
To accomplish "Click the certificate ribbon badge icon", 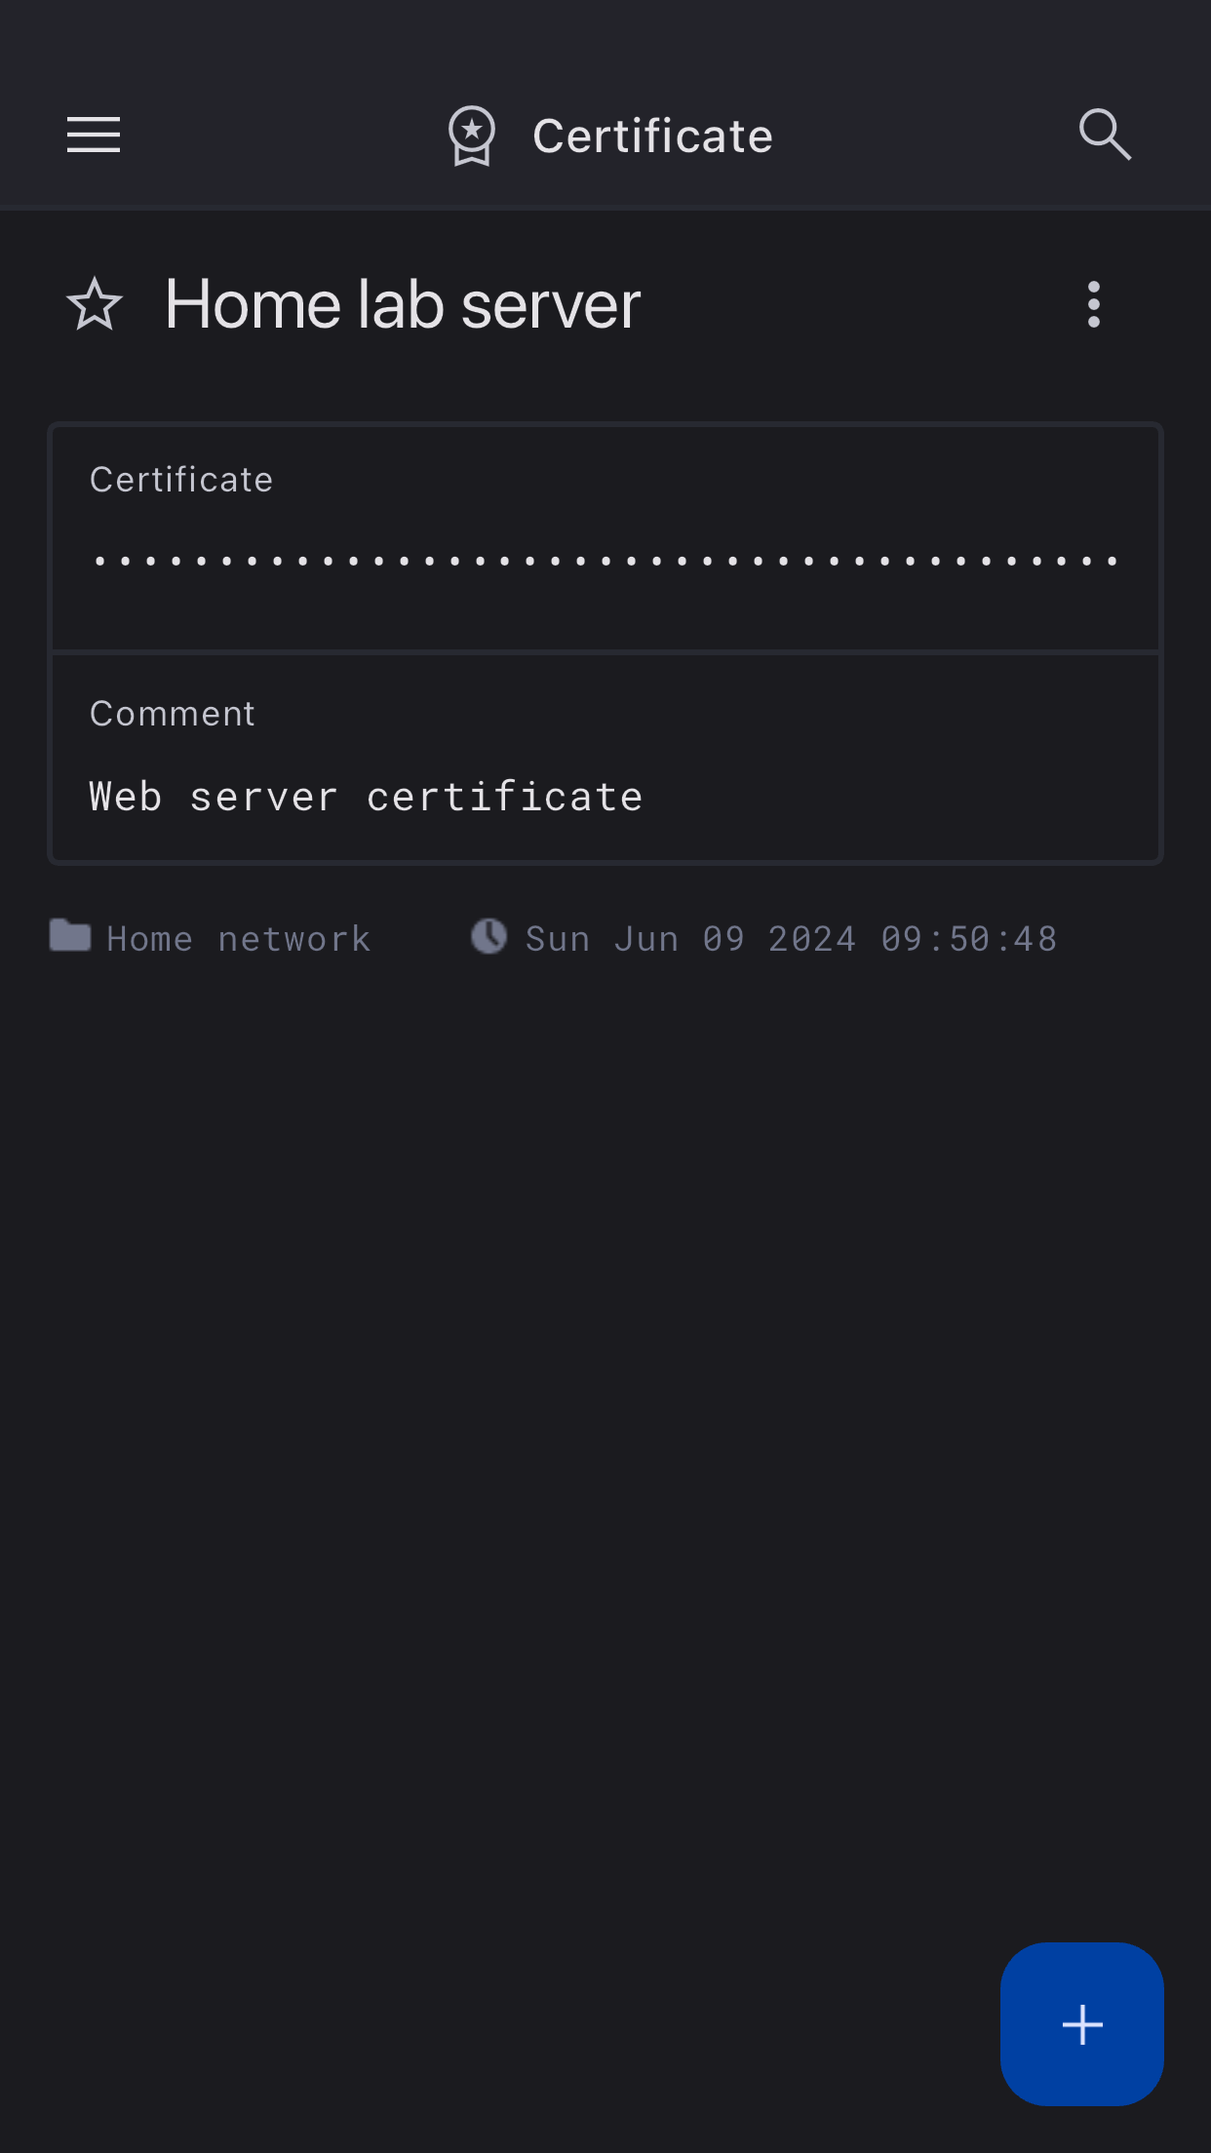I will (x=472, y=136).
